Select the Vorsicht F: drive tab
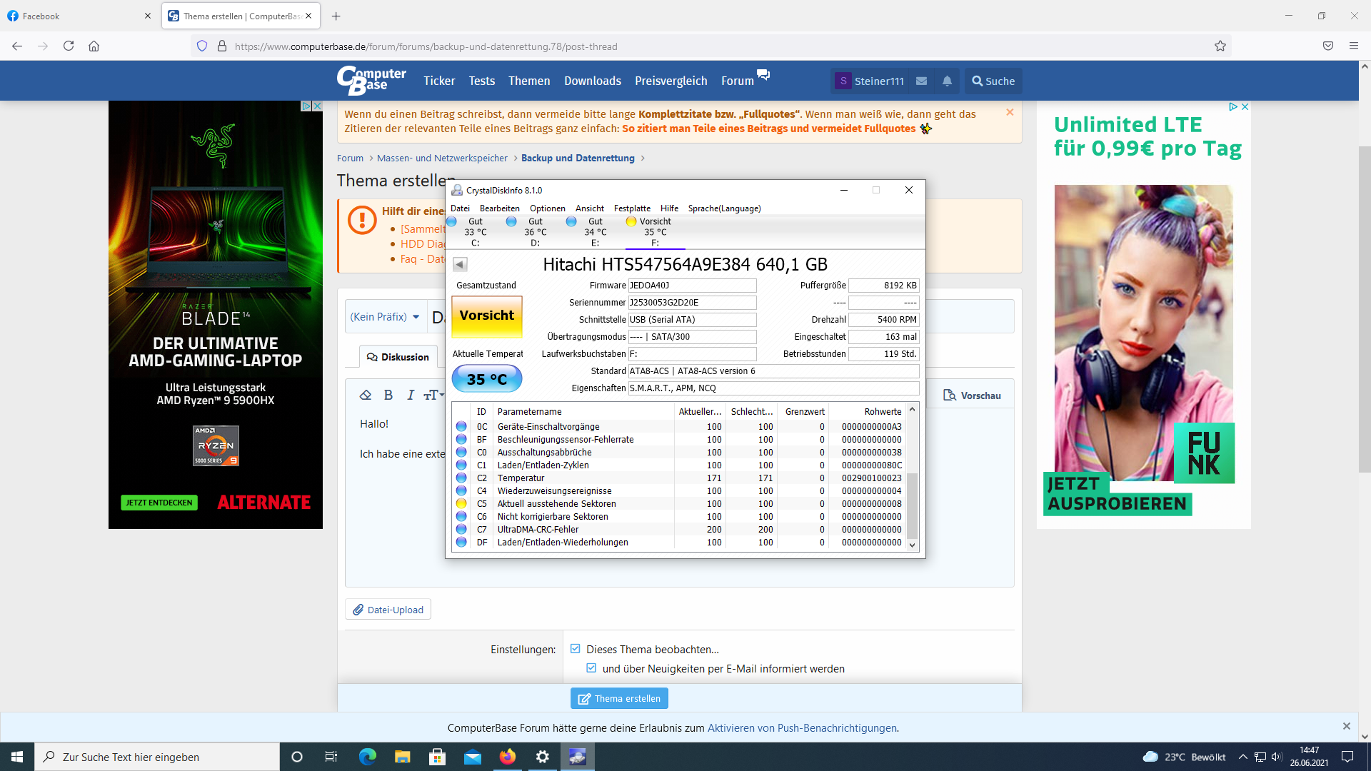 coord(654,231)
